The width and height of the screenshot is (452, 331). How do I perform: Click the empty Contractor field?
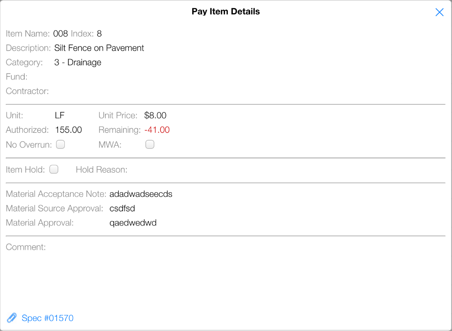(x=137, y=91)
